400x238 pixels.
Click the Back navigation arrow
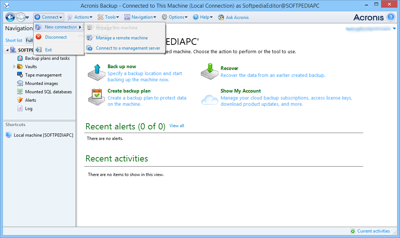pyautogui.click(x=10, y=17)
